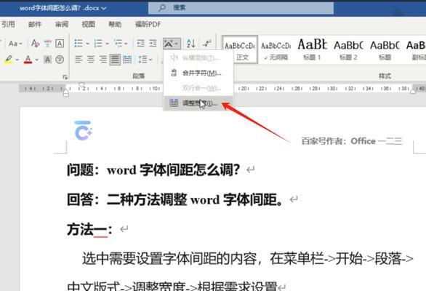Click the Phonetic Guide icon
Screen dimensions: 426x291
47,44
